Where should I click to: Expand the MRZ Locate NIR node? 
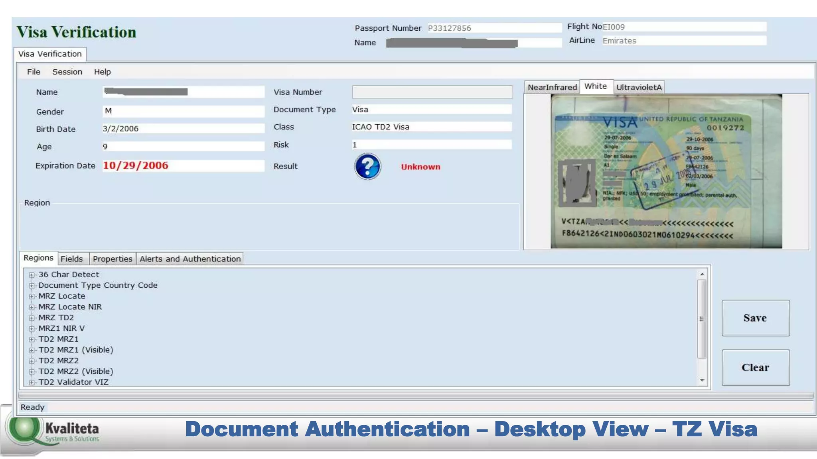click(32, 307)
